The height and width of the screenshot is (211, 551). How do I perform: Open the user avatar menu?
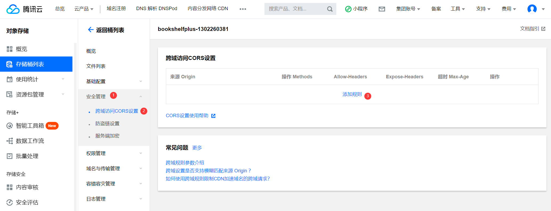(x=532, y=9)
